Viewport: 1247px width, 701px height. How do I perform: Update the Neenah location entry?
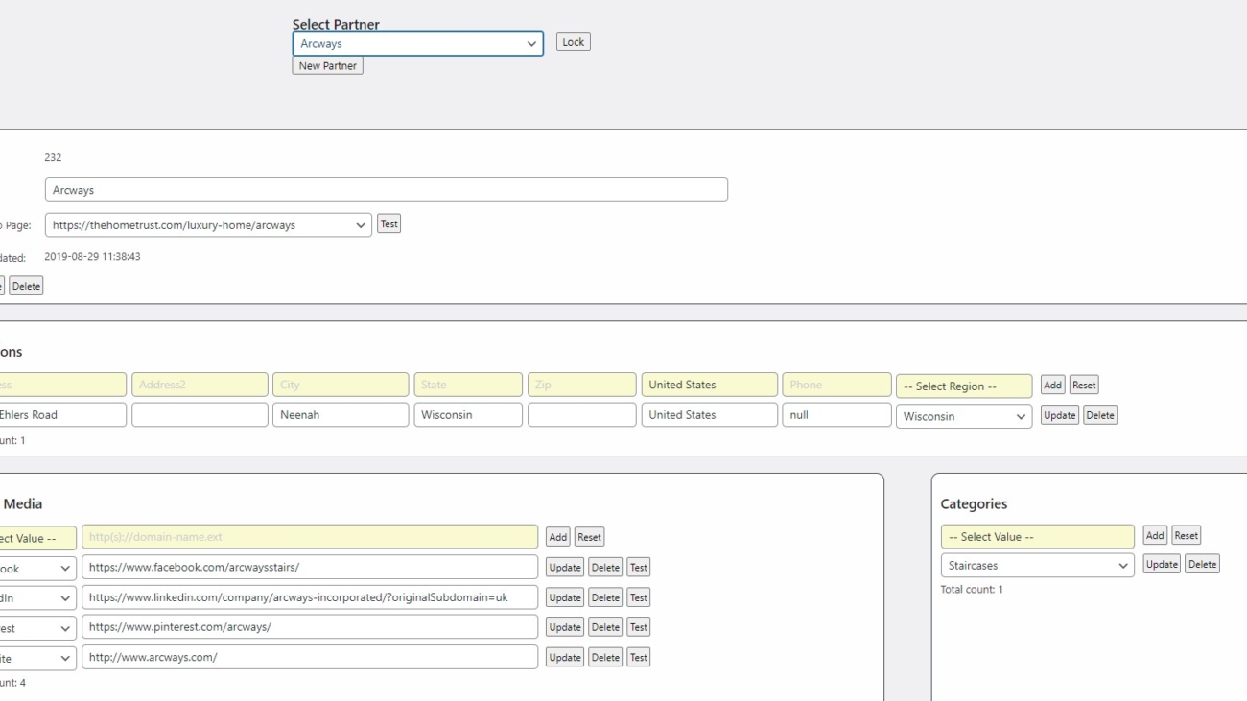tap(1060, 415)
